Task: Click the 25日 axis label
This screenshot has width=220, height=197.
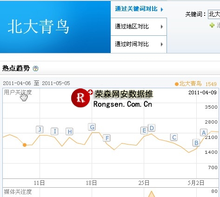Action: [144, 183]
